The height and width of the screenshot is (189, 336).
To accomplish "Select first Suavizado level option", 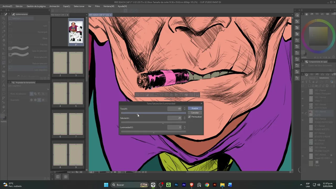I will (x=31, y=100).
